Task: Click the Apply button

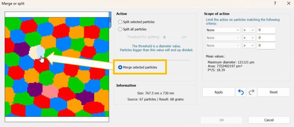Action: click(x=219, y=92)
